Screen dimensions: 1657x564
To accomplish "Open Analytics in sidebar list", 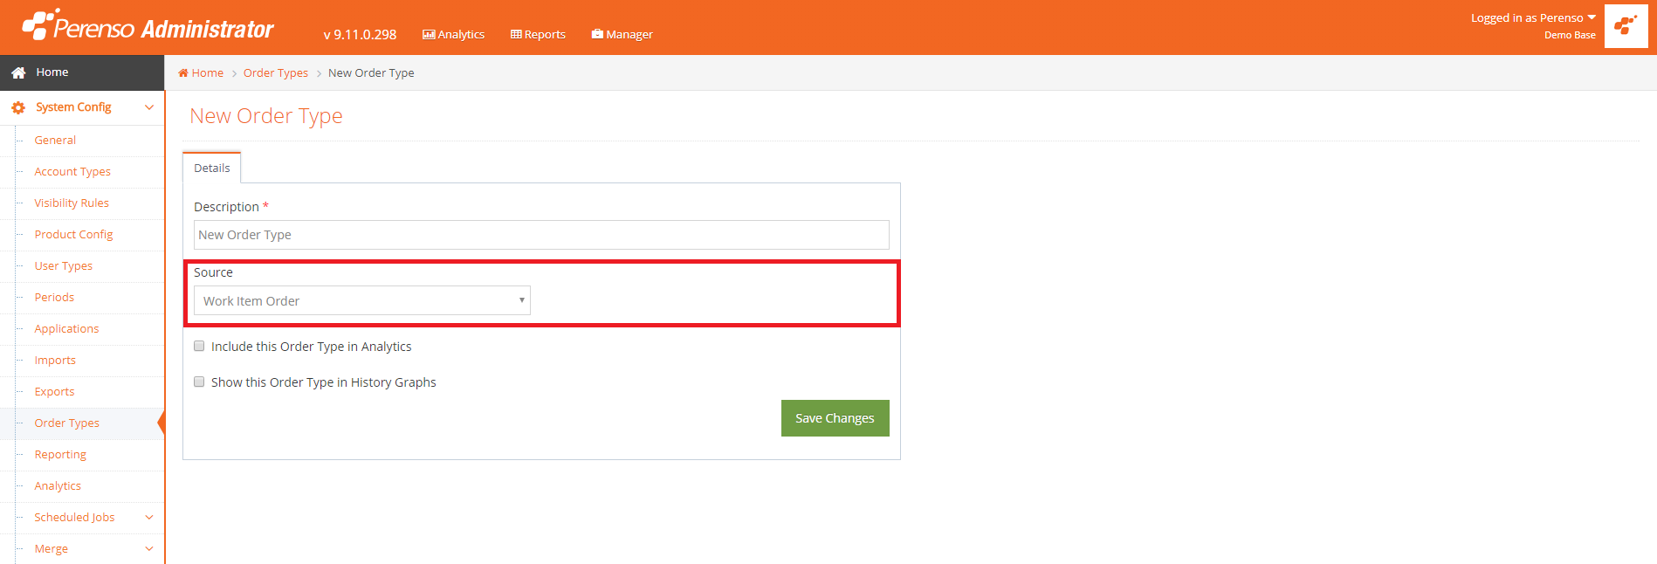I will click(58, 485).
